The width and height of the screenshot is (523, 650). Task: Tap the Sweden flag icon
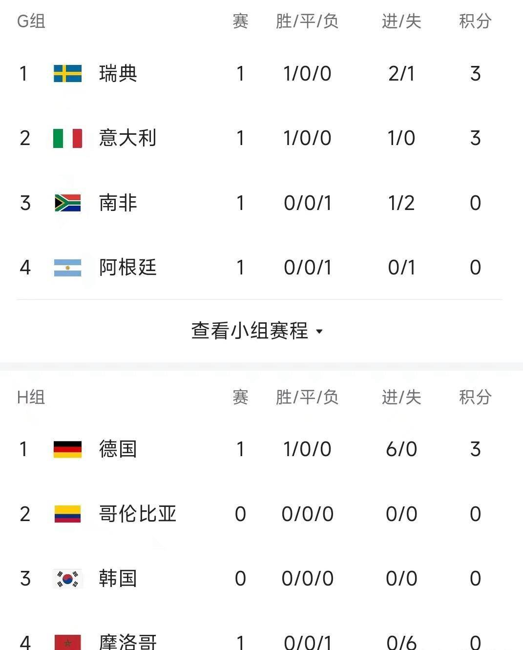click(x=67, y=74)
